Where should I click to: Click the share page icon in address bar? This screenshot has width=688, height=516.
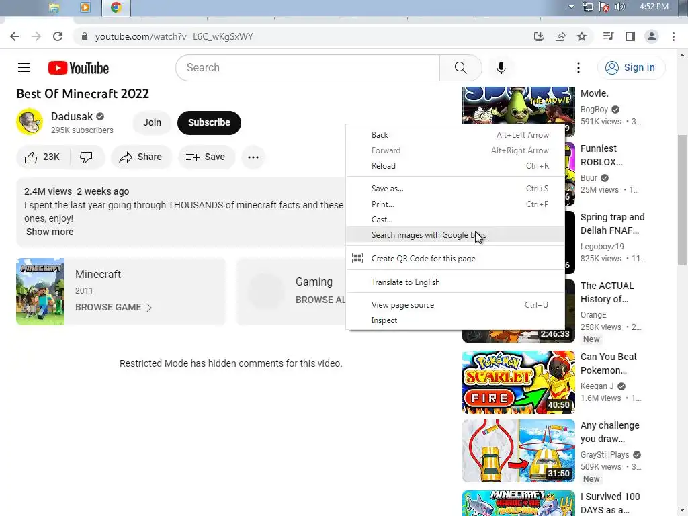[x=560, y=36]
